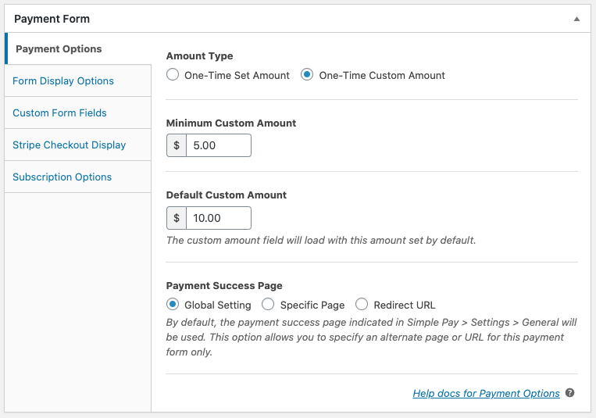Click the help question mark icon

(570, 393)
